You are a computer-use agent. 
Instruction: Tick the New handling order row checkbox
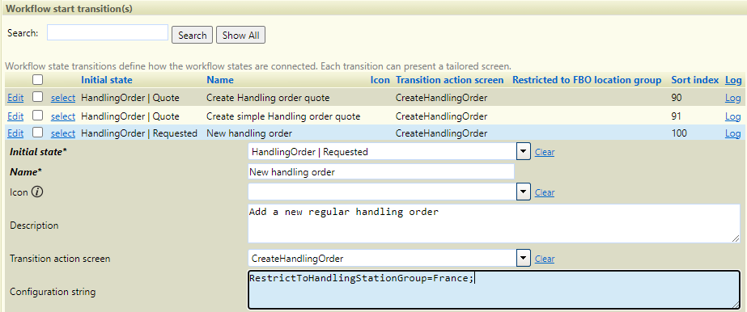coord(38,133)
